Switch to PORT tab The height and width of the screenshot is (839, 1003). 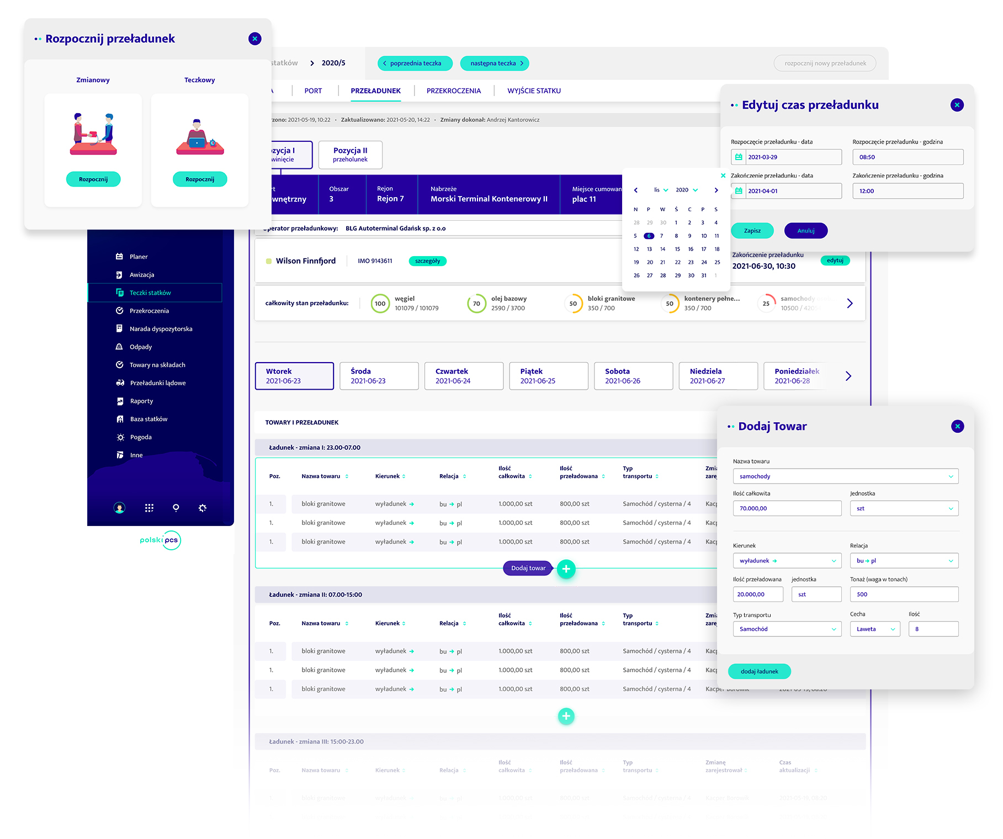click(313, 91)
